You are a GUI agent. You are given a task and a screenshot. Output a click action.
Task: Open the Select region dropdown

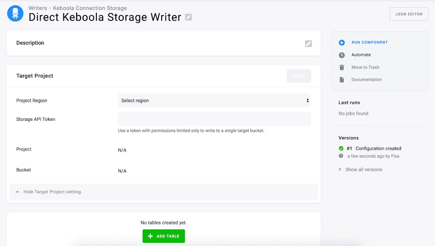(x=214, y=100)
